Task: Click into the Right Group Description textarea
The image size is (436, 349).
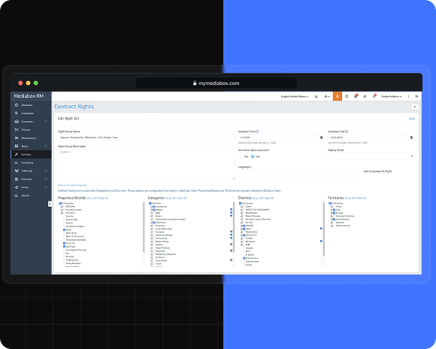Action: [x=147, y=164]
